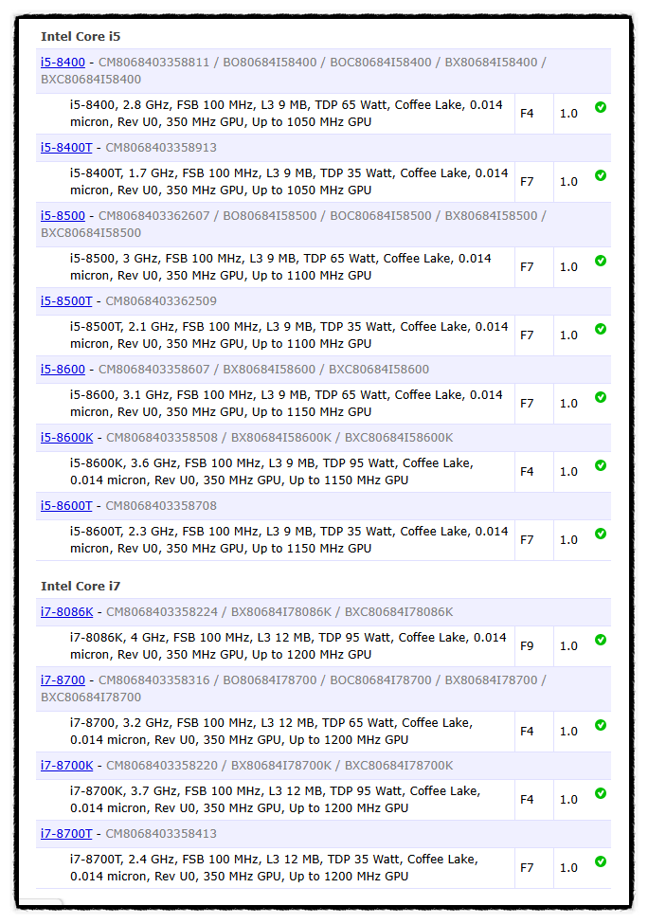Image resolution: width=648 pixels, height=924 pixels.
Task: Select BIOS version F7 for i5-8600, 3.1 GHz
Action: (x=527, y=404)
